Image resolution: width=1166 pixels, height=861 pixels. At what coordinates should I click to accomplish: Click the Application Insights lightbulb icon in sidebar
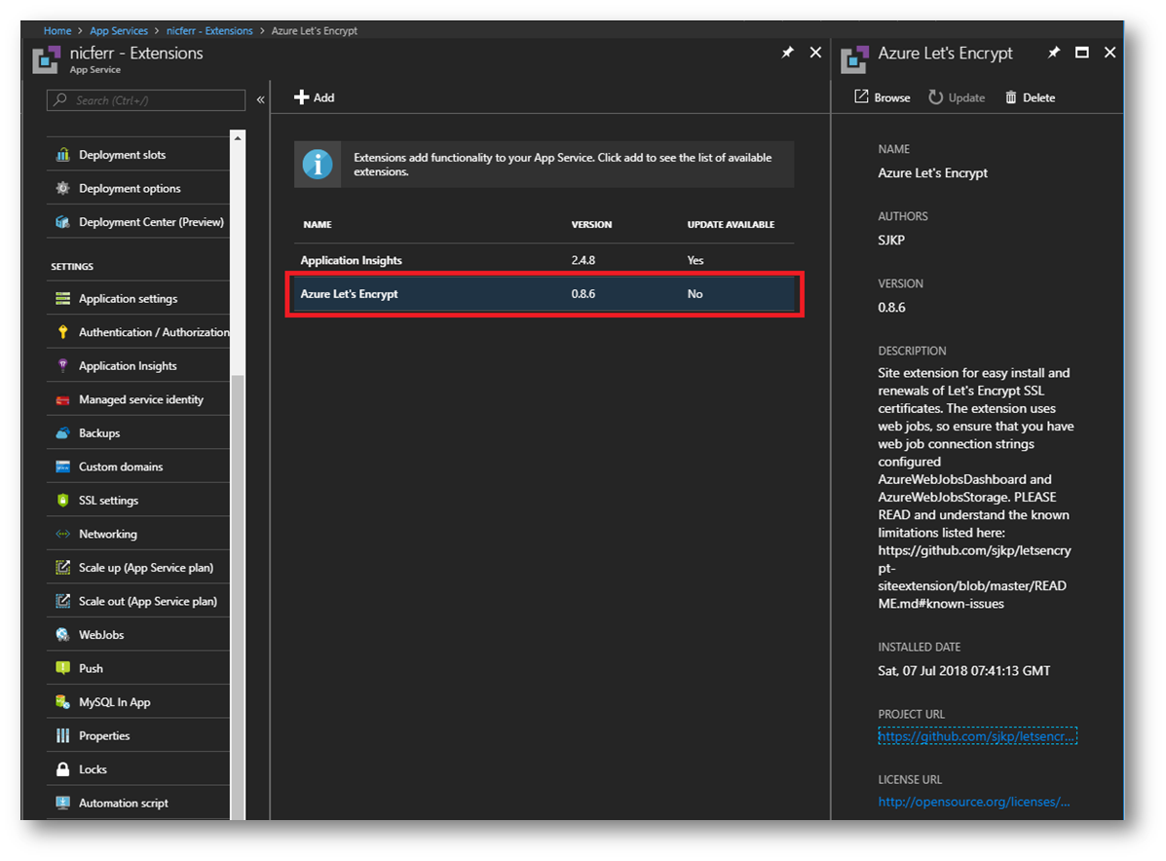[63, 365]
